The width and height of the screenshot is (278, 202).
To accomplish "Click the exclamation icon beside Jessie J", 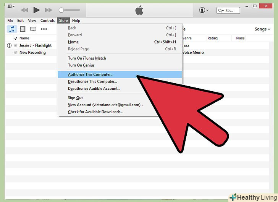I will point(9,45).
